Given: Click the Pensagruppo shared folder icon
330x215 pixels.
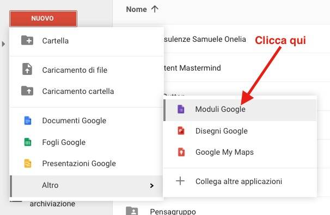Looking at the screenshot, I should 132,211.
